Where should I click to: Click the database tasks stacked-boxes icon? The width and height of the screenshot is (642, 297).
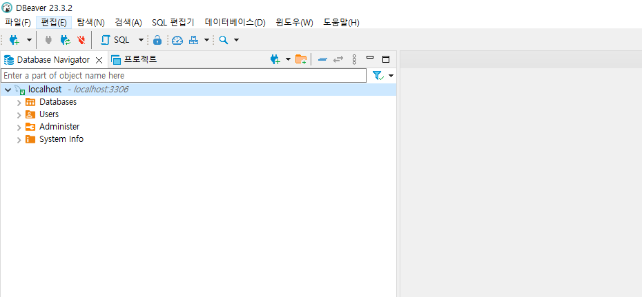tap(194, 40)
